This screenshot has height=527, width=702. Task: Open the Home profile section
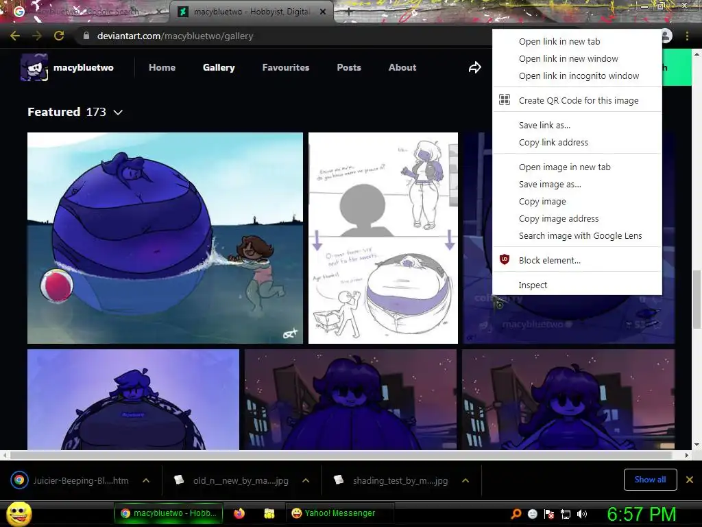(x=162, y=67)
